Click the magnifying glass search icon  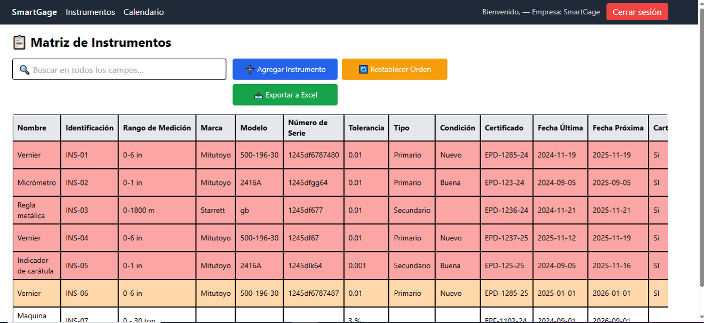click(25, 70)
